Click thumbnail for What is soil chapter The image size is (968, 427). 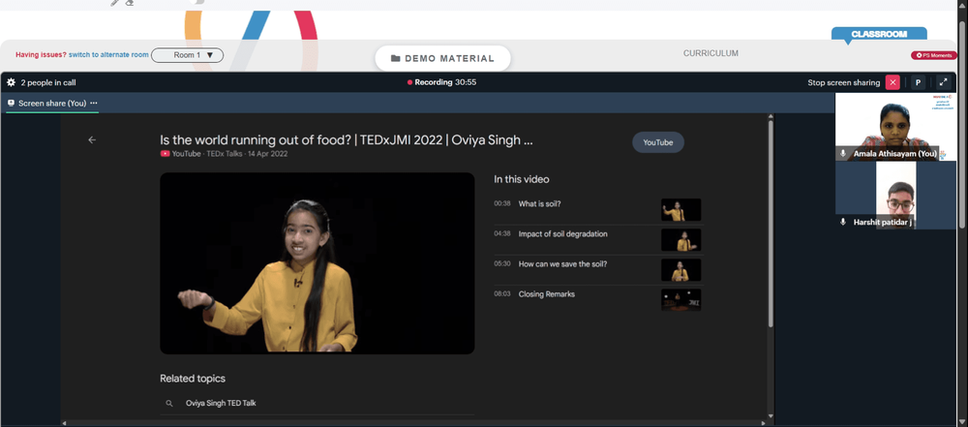point(681,210)
